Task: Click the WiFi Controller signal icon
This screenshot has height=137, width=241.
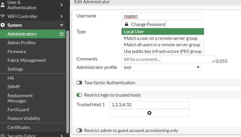Action: [x=3, y=16]
